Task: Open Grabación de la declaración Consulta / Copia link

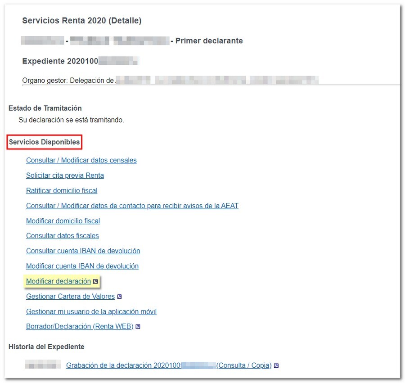Action: 169,365
